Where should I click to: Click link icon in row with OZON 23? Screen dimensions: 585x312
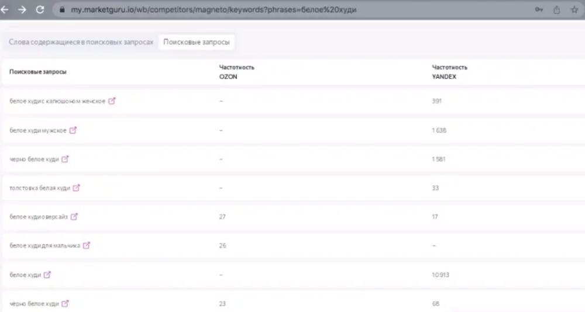65,304
